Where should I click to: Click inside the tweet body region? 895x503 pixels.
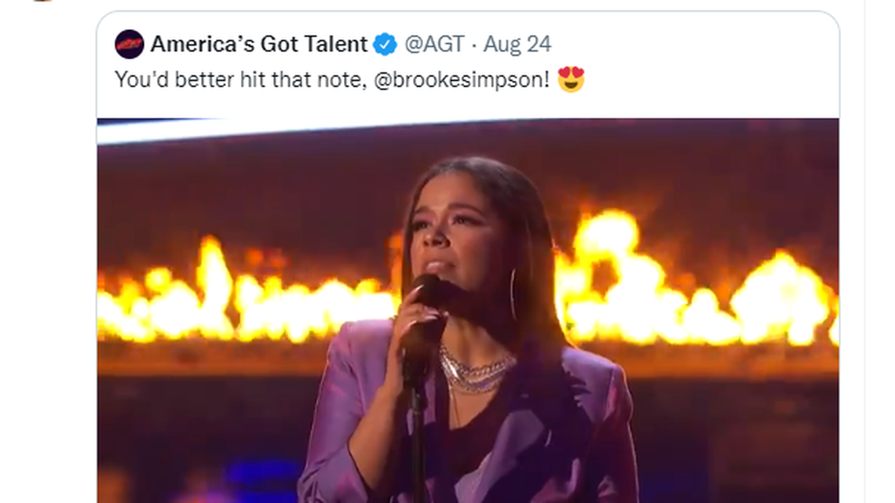click(314, 79)
